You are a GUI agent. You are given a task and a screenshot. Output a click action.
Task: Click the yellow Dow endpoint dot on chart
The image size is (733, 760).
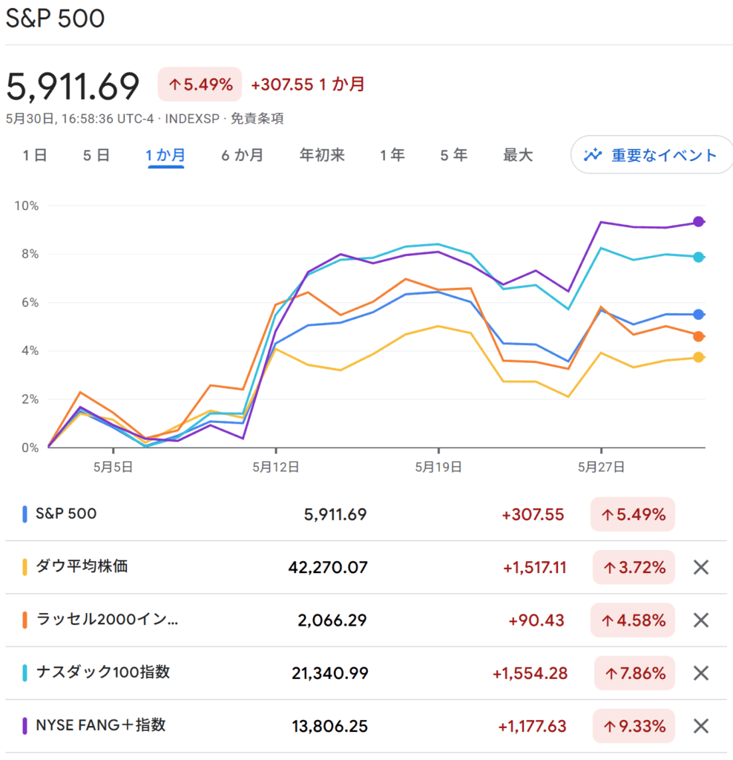698,357
